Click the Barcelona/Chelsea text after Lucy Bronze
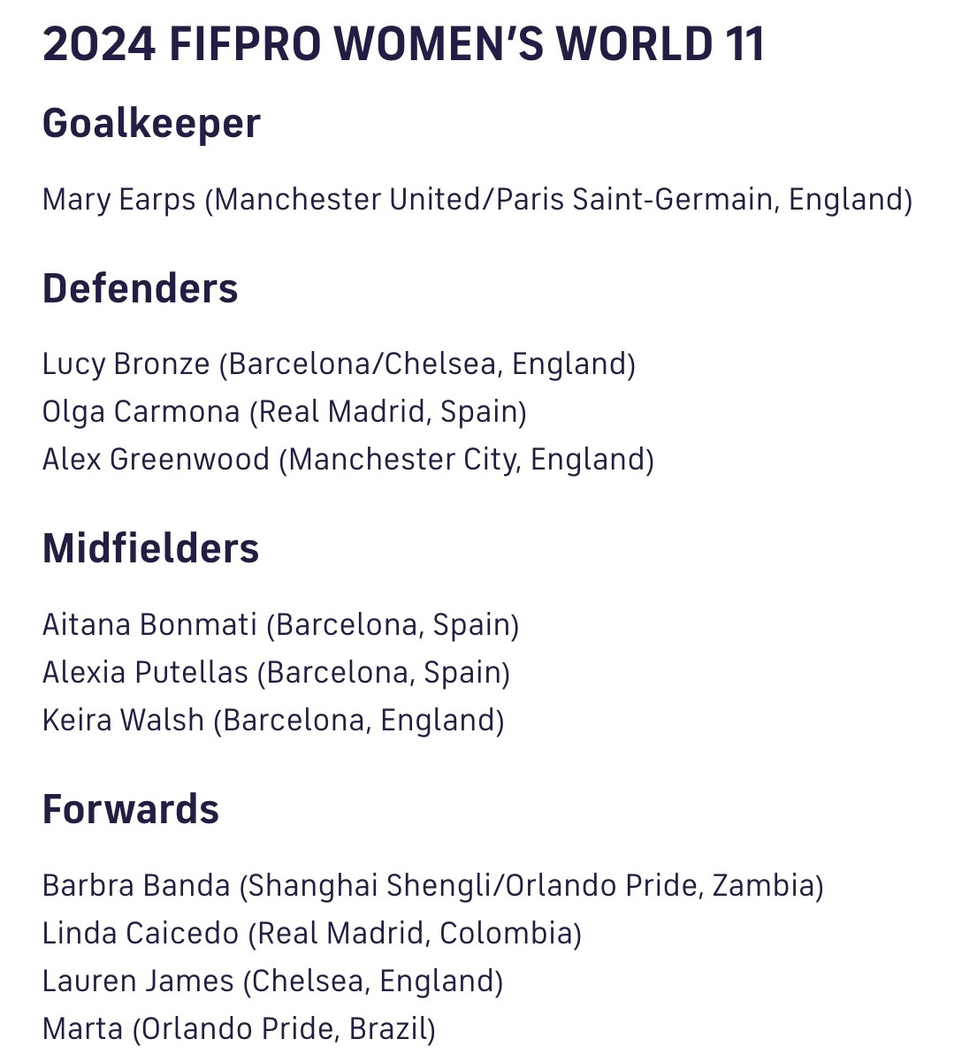Viewport: 962px width, 1054px height. click(x=363, y=364)
